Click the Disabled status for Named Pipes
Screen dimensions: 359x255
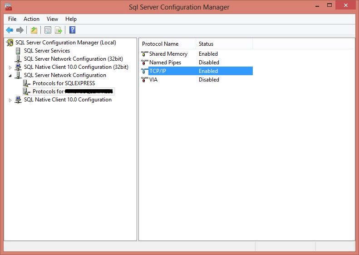(209, 63)
